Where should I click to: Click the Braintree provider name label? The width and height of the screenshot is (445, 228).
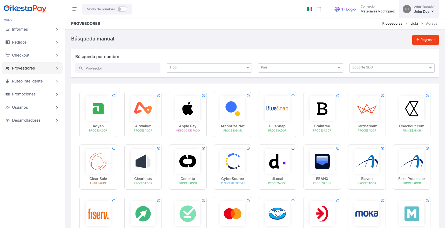coord(322,126)
